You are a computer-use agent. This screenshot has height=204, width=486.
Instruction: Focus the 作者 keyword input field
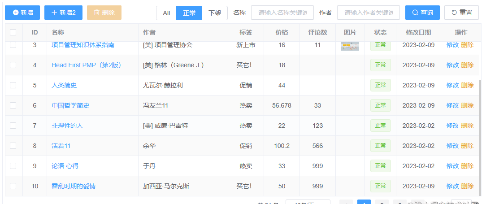pos(369,13)
